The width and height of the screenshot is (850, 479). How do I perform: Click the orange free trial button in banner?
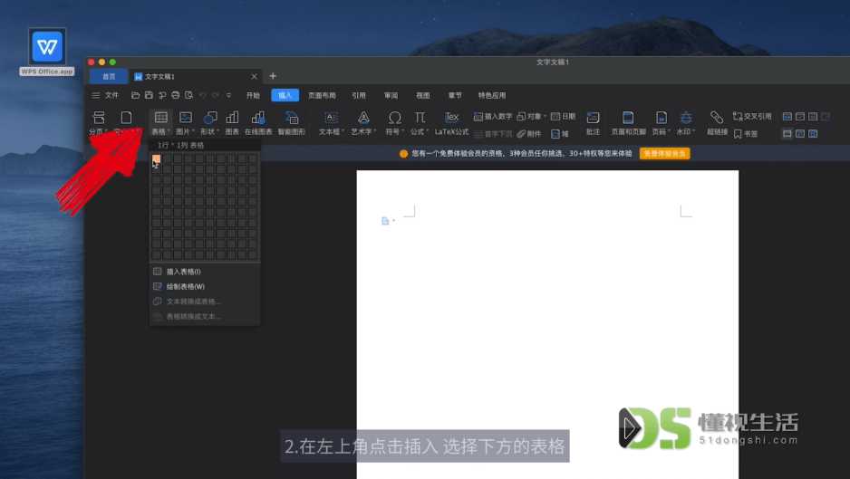tap(664, 153)
